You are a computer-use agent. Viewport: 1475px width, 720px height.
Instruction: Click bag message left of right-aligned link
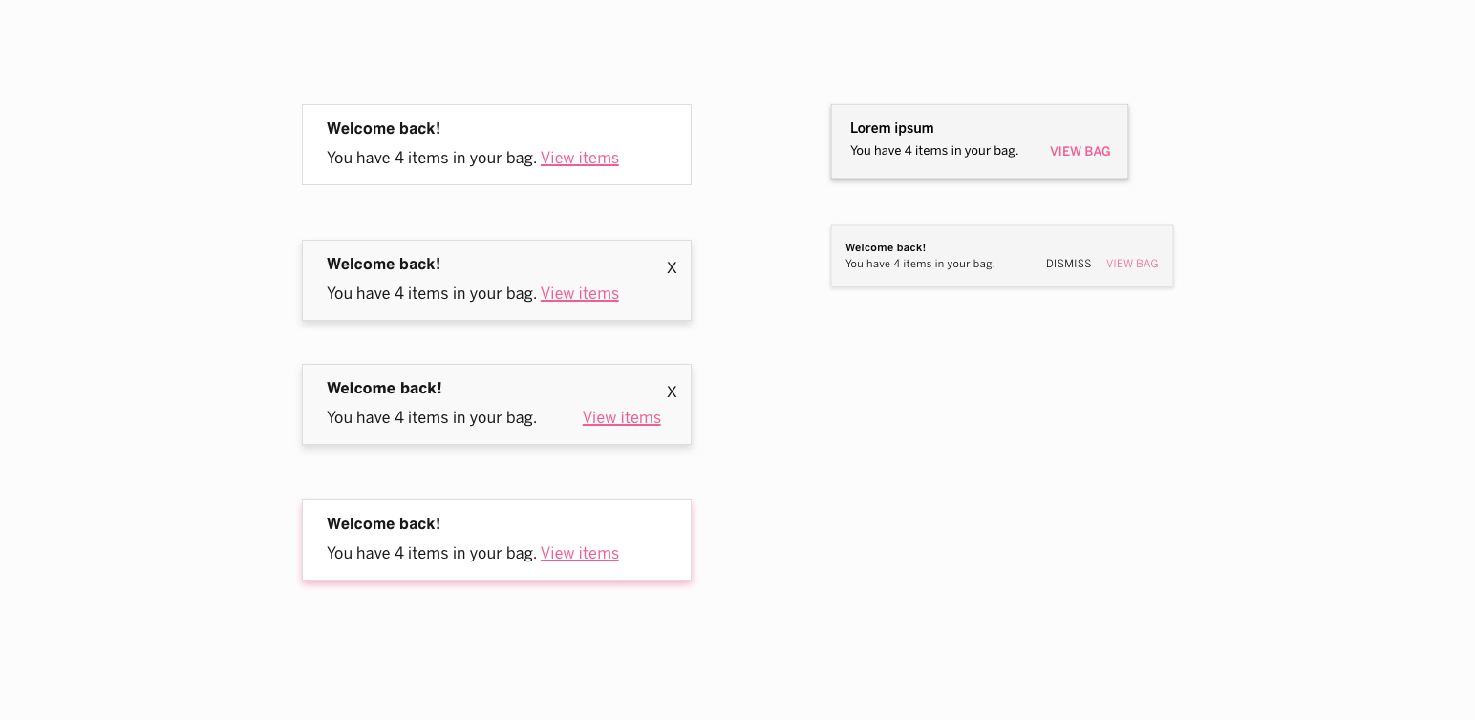pyautogui.click(x=432, y=417)
